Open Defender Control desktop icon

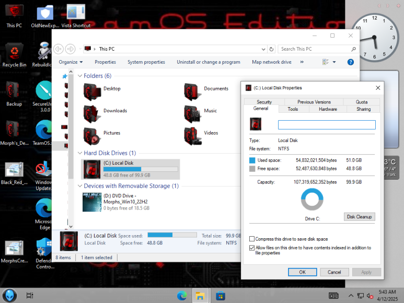coord(45,253)
